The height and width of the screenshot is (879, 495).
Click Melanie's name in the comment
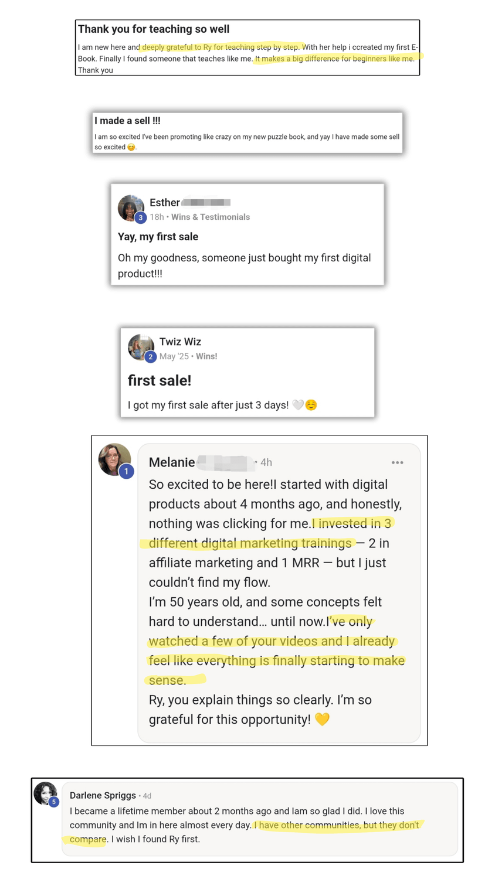172,462
